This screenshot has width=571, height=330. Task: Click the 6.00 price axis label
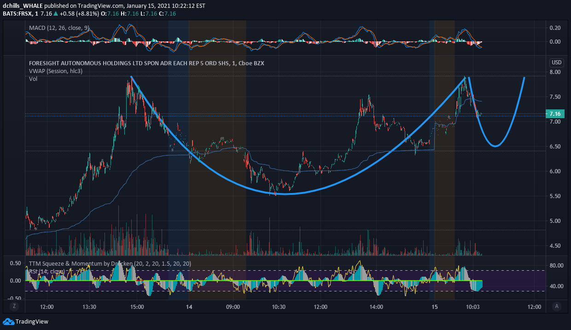[x=554, y=171]
